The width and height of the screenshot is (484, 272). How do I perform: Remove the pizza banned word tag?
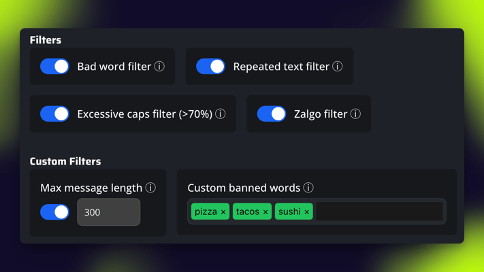pyautogui.click(x=223, y=212)
